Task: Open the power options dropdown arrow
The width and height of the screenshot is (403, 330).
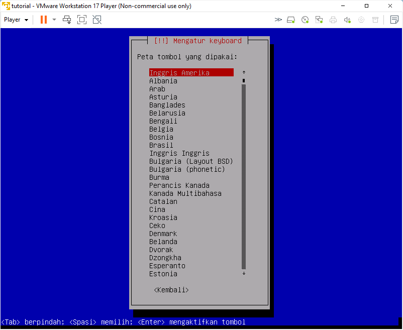Action: point(54,20)
